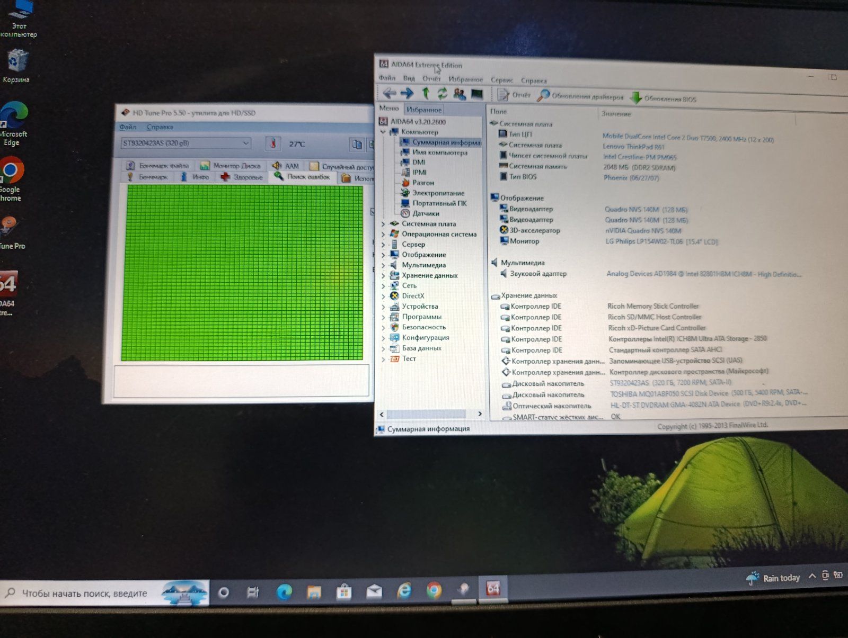848x638 pixels.
Task: Switch to Здоровье tab in HD Tune
Action: [242, 177]
